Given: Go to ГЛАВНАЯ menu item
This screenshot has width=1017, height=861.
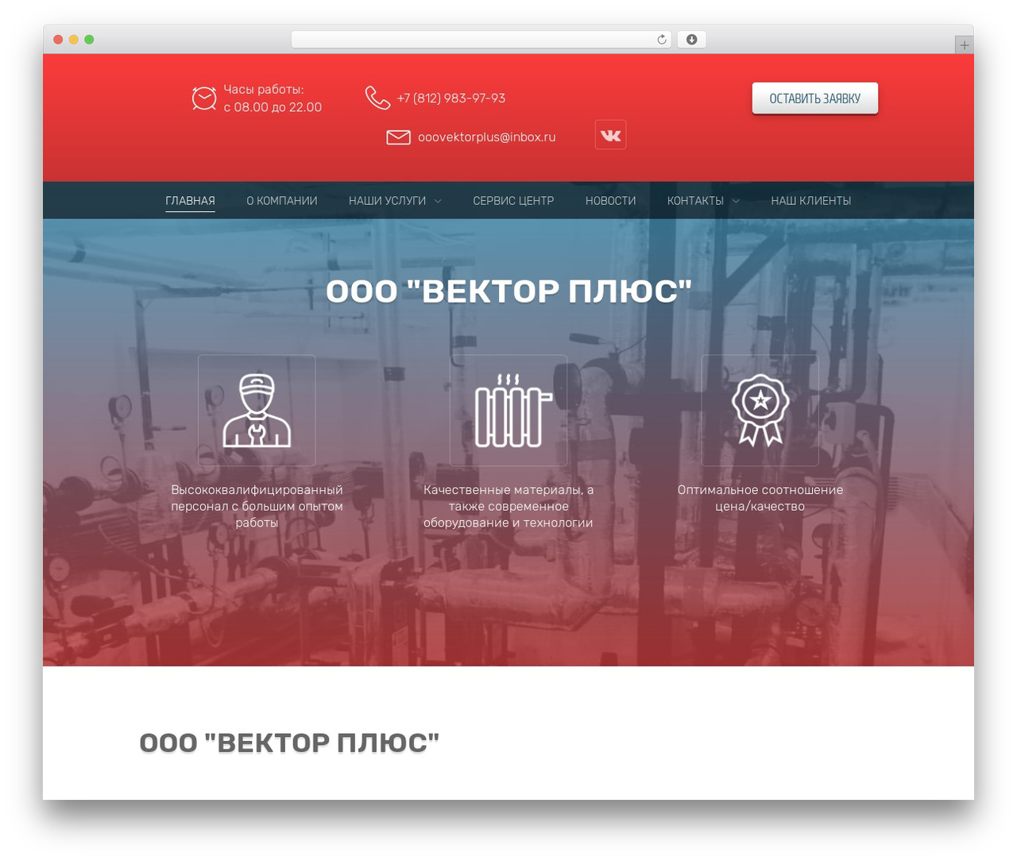Looking at the screenshot, I should click(x=190, y=201).
